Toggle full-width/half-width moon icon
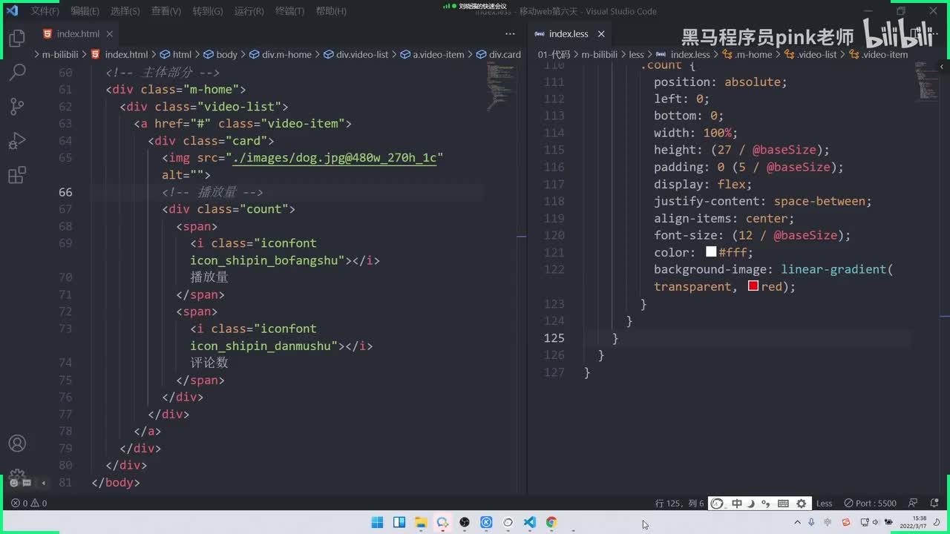Image resolution: width=950 pixels, height=534 pixels. [x=751, y=504]
